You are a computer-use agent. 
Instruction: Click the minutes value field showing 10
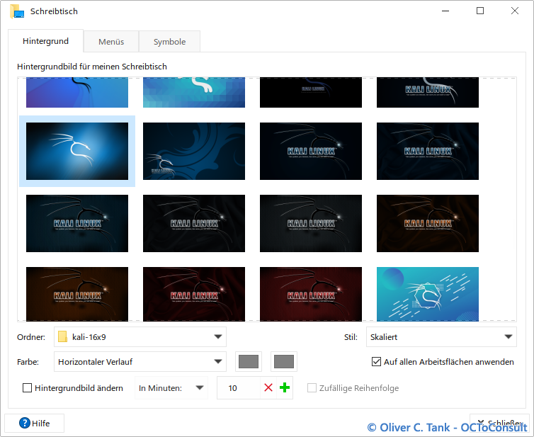239,387
